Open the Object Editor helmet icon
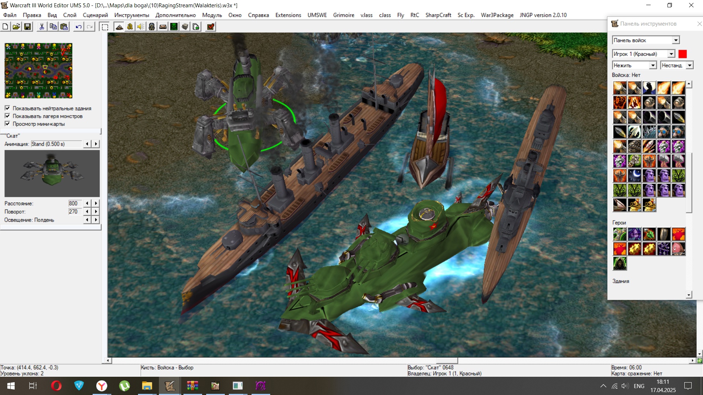 152,27
